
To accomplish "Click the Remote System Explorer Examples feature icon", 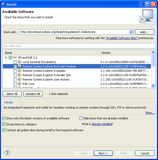I will (20, 70).
